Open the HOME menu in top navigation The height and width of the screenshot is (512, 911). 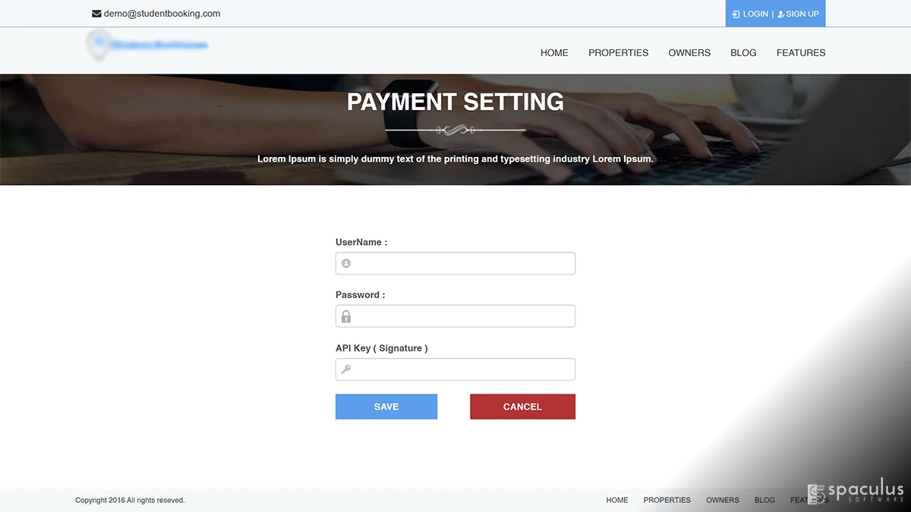[x=554, y=53]
